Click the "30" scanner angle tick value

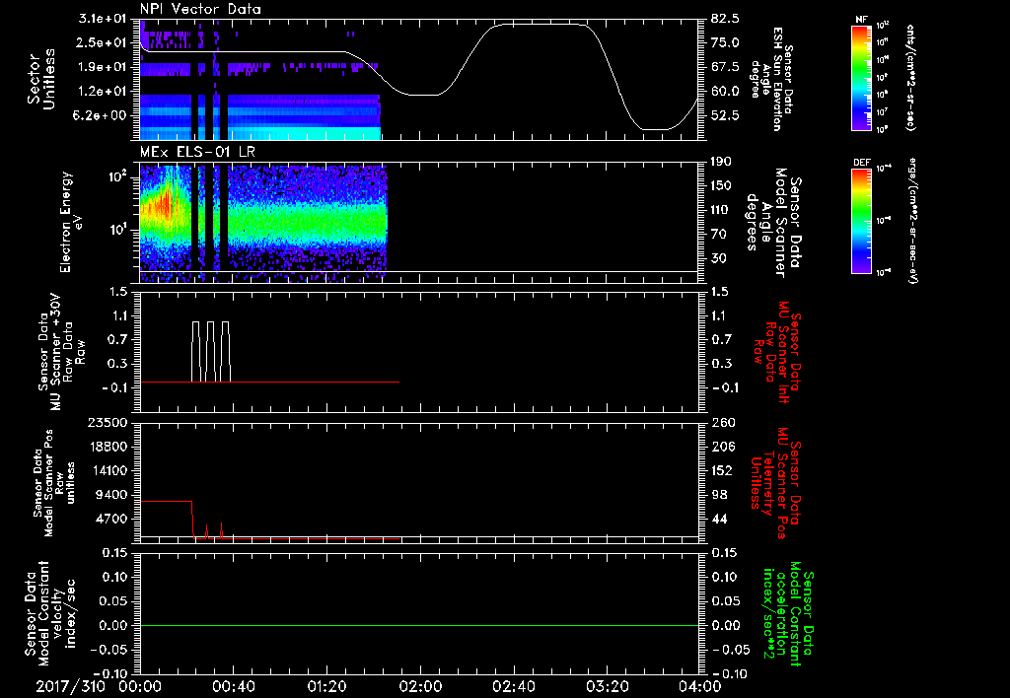click(x=718, y=258)
